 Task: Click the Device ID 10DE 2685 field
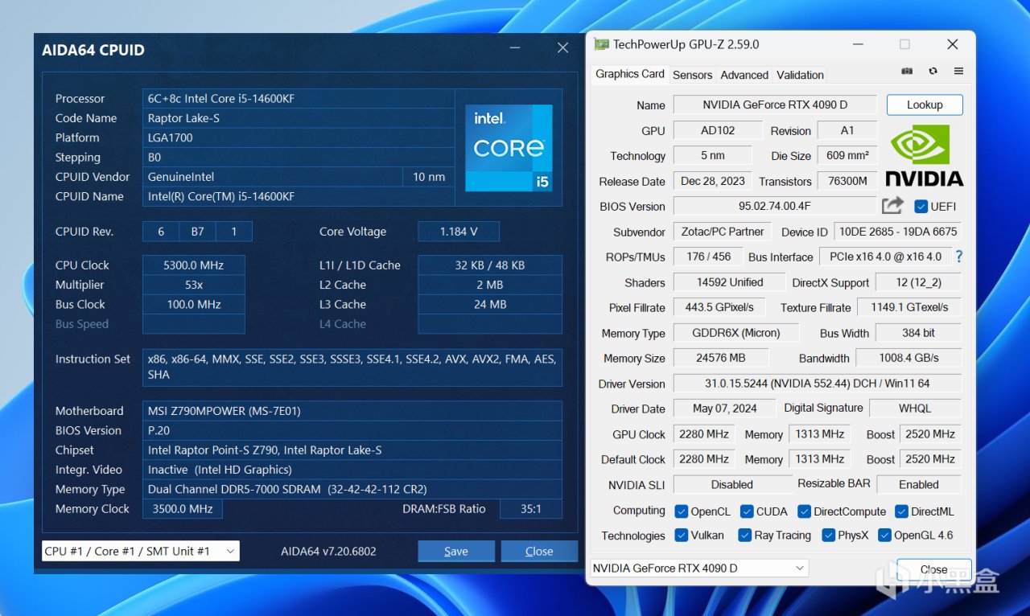point(898,232)
